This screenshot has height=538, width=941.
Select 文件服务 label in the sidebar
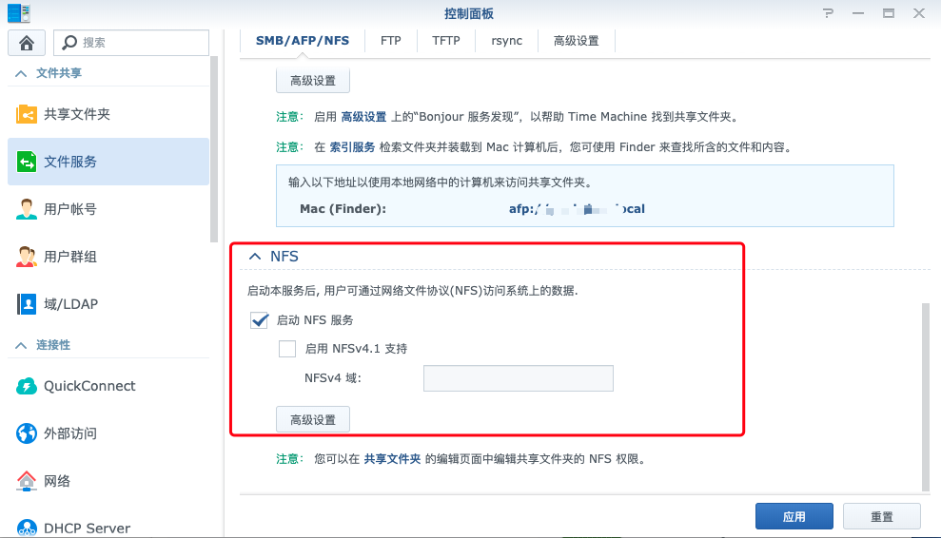(x=70, y=162)
